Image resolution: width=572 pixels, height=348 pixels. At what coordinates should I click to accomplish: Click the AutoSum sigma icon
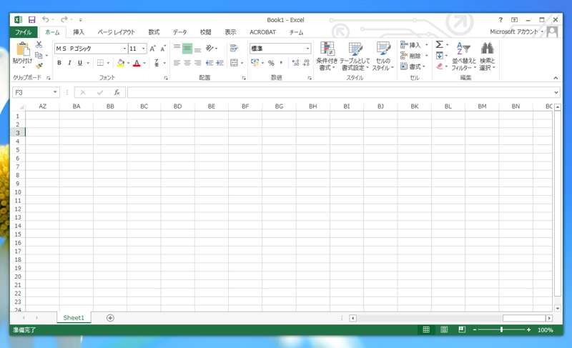tap(439, 45)
